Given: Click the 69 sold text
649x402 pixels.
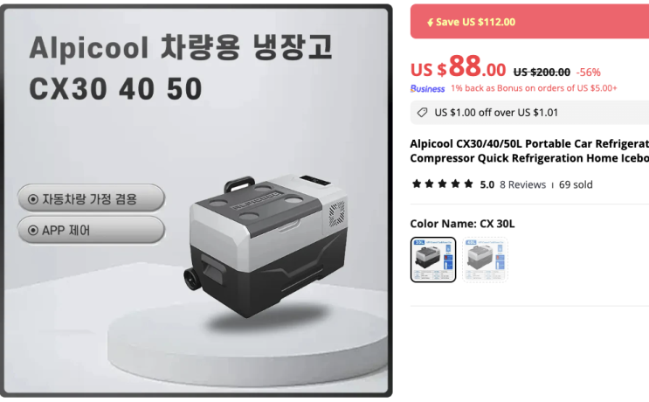Looking at the screenshot, I should [x=576, y=184].
